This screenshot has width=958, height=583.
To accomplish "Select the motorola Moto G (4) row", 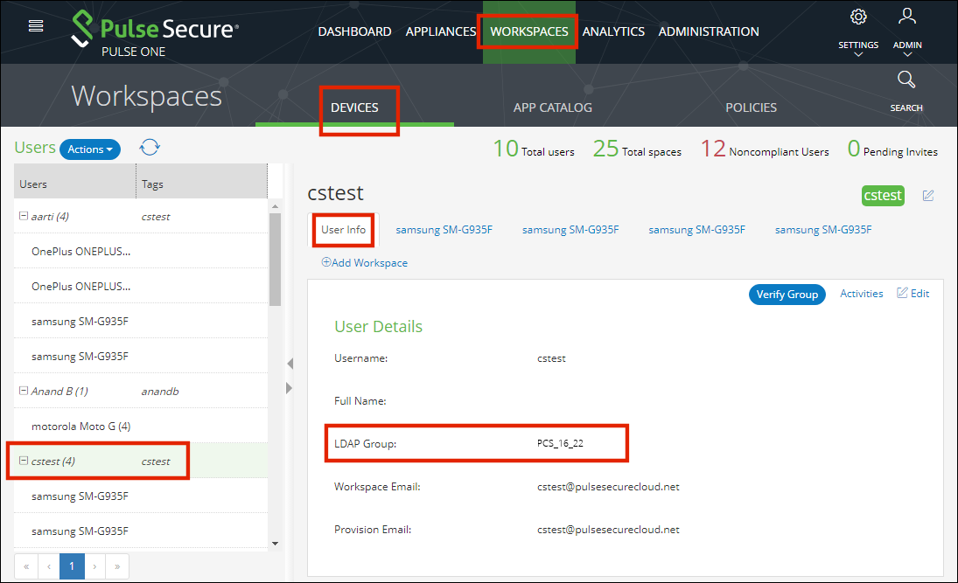I will (141, 427).
